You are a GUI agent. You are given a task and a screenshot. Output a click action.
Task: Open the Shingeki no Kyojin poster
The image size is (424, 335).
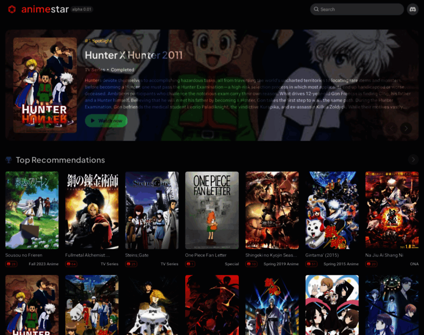pyautogui.click(x=272, y=210)
